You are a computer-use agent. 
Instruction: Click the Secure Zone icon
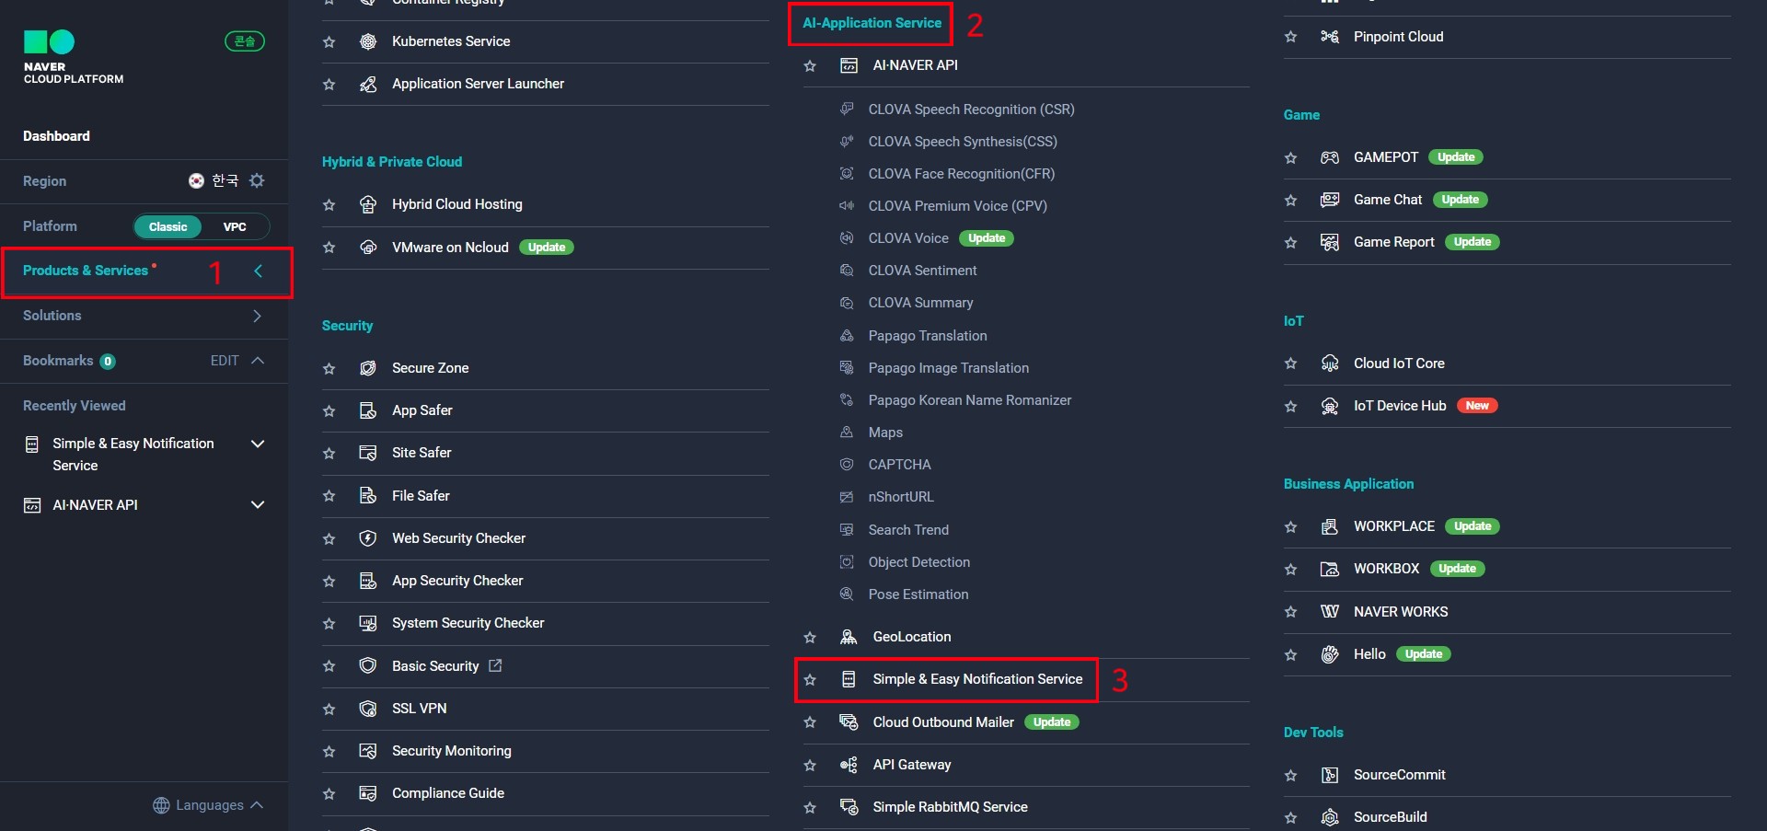pyautogui.click(x=368, y=368)
